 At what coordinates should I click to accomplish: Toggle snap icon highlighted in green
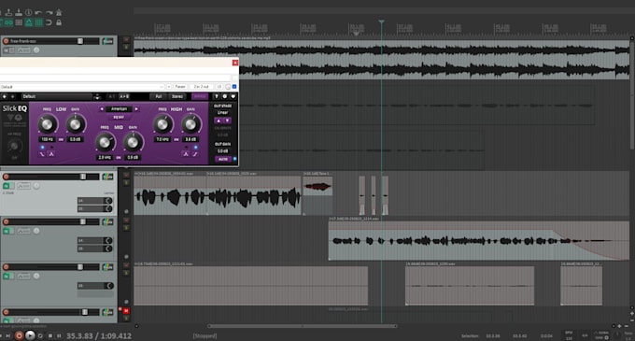[29, 22]
